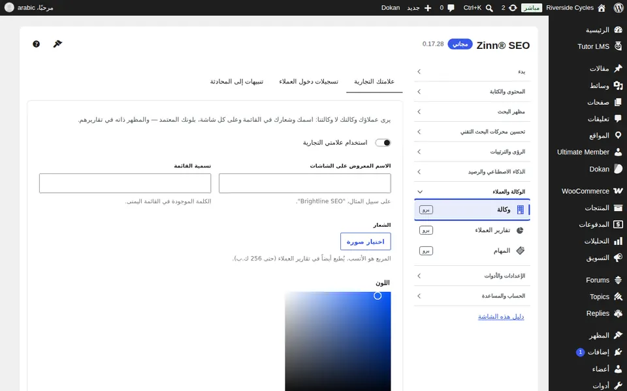627x391 pixels.
Task: Click the color picker saturation area
Action: (x=338, y=341)
